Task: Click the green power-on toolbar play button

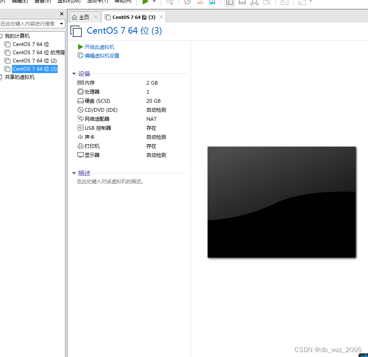Action: [x=146, y=2]
